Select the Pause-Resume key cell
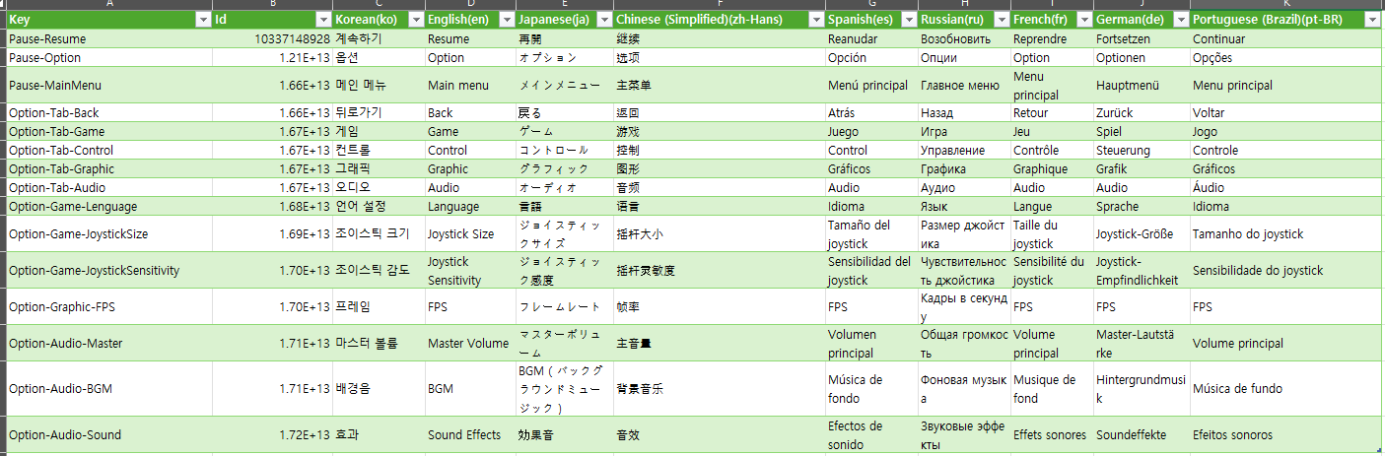Viewport: 1385px width, 456px height. pyautogui.click(x=108, y=39)
